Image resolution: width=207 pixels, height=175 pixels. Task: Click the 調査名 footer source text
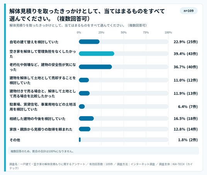click(x=101, y=166)
